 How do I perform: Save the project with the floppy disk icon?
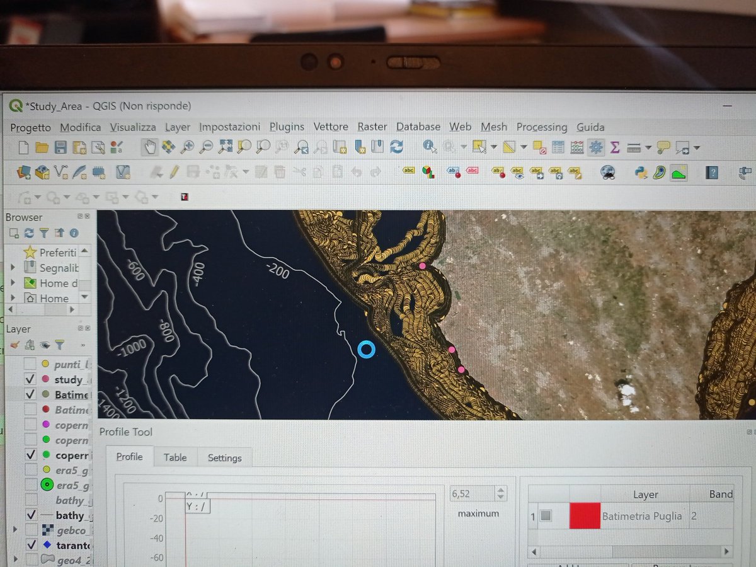60,147
